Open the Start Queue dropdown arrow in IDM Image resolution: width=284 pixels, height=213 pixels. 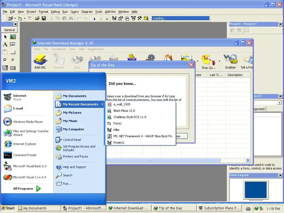click(197, 61)
